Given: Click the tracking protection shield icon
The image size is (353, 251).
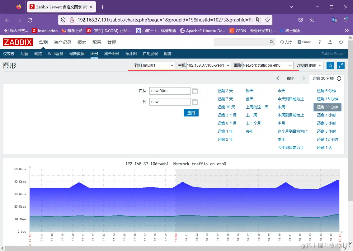Looking at the screenshot, I should coord(63,20).
